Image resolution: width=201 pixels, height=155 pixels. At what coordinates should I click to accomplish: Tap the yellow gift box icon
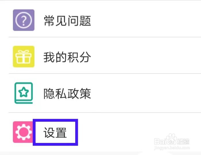24,57
